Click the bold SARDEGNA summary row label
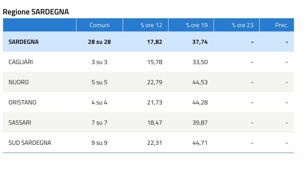Viewport: 306px width, 179px height. click(23, 42)
